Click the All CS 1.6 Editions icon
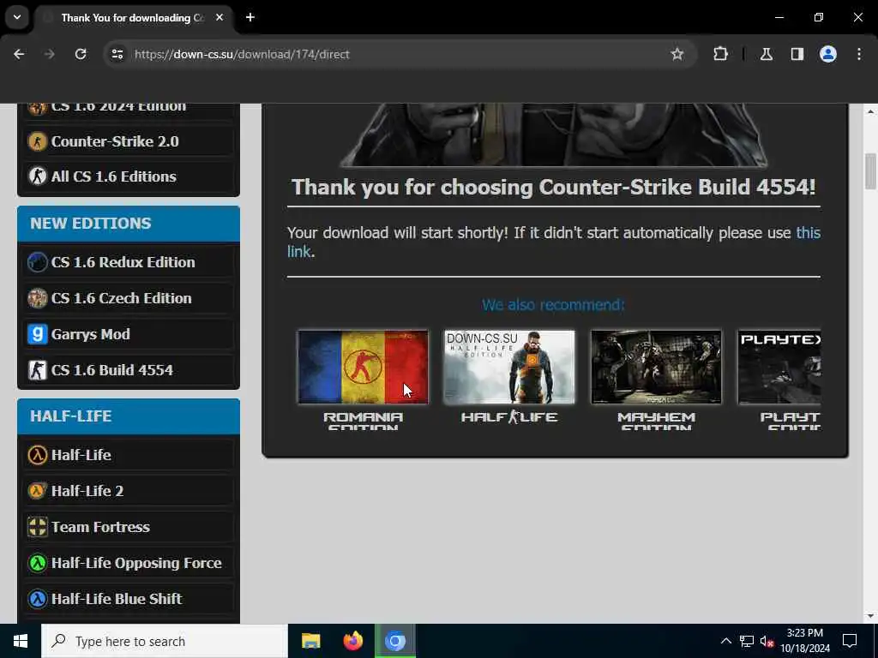 [38, 176]
